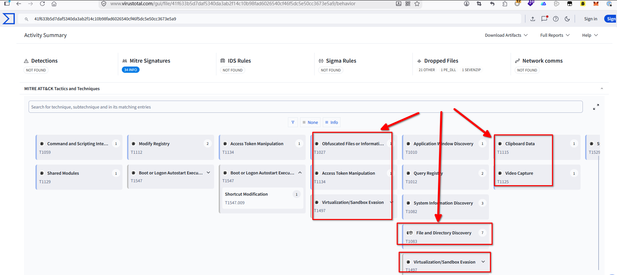
Task: Click the install app icon in address bar
Action: tap(399, 4)
